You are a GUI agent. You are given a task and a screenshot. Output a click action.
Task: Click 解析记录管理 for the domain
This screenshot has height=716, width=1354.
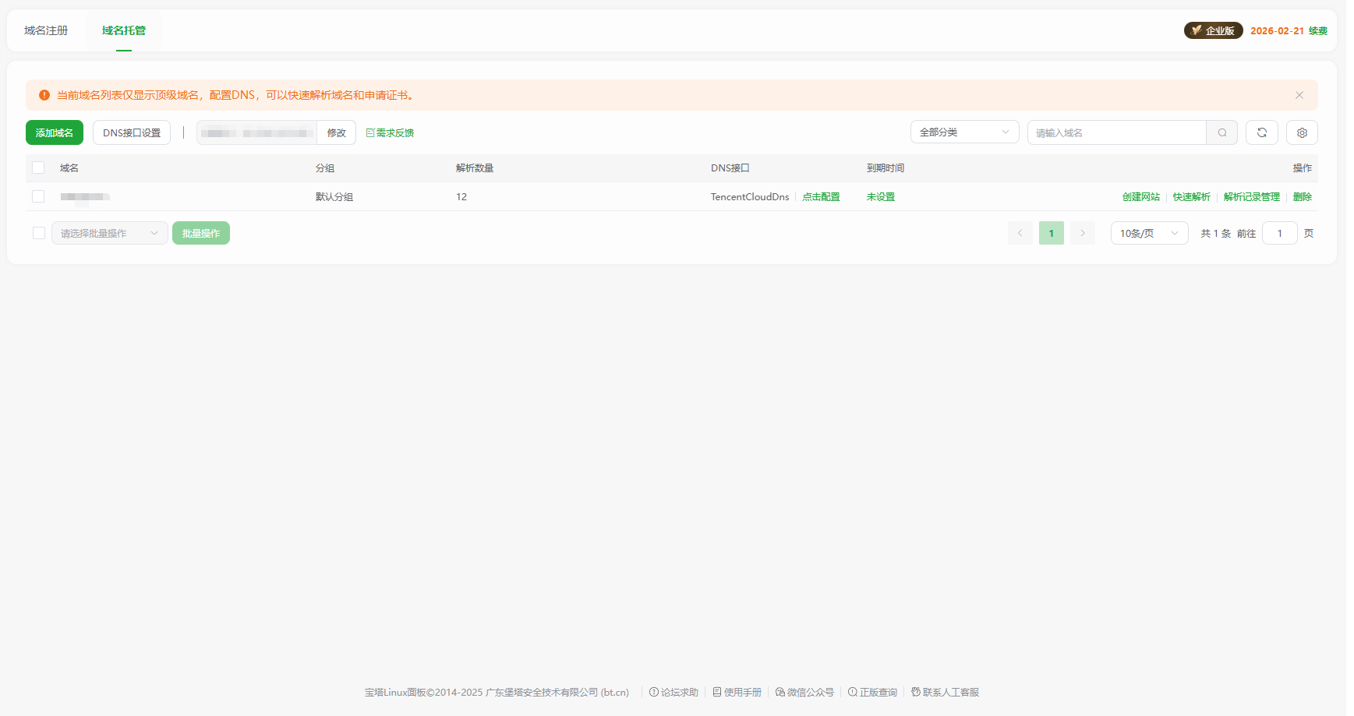(x=1251, y=197)
